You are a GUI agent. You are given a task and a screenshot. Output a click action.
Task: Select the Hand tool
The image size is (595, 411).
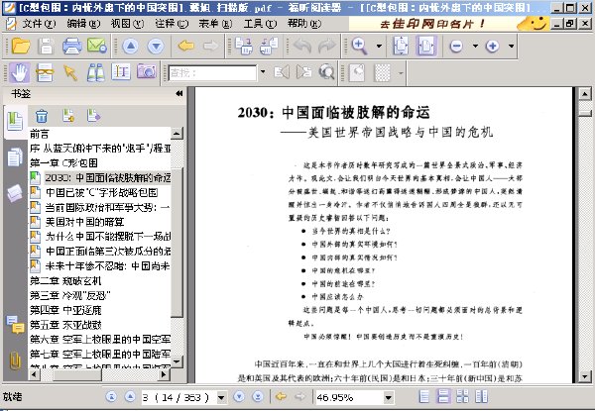[x=20, y=72]
